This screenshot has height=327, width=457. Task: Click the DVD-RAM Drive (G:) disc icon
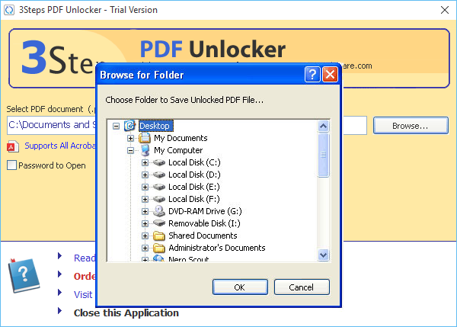[x=159, y=211]
